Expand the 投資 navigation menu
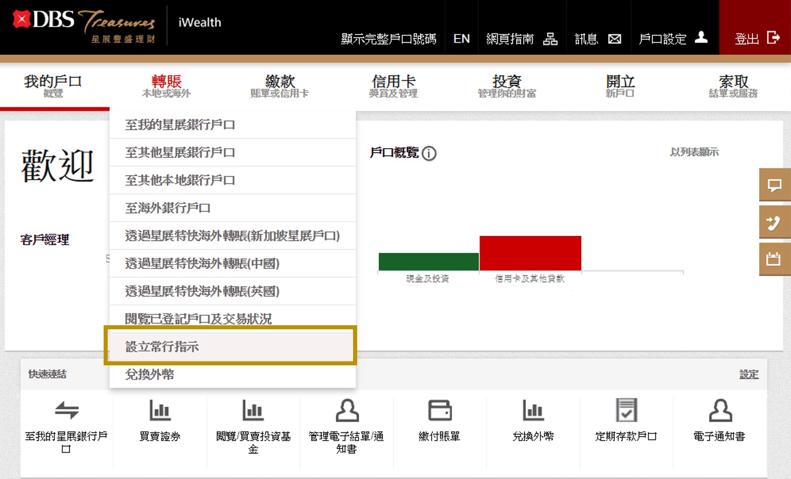 coord(507,86)
